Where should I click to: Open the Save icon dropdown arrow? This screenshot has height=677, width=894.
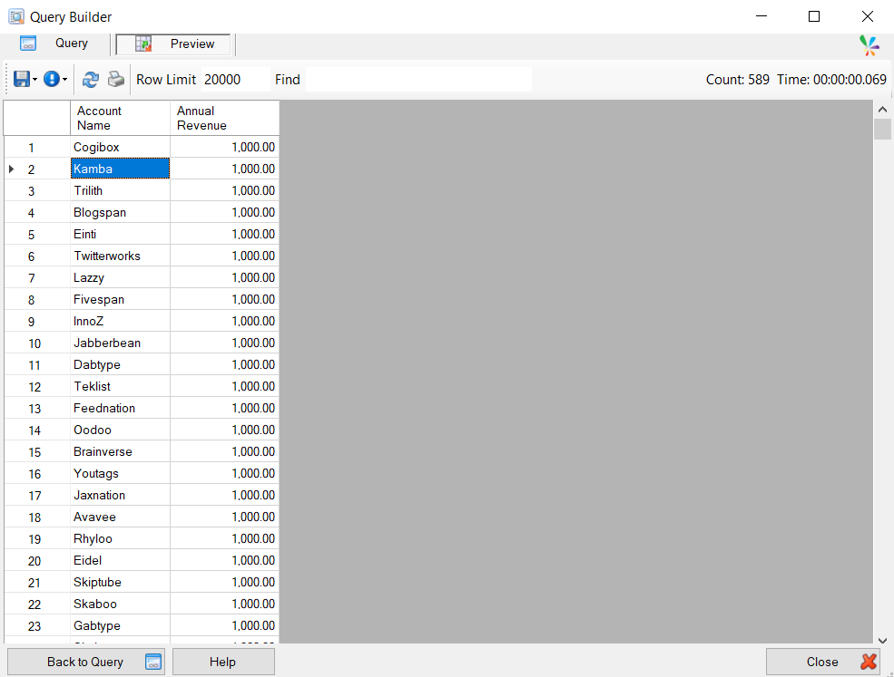point(34,80)
